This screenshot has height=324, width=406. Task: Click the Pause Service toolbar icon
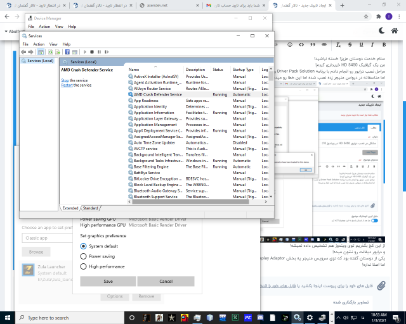click(98, 52)
